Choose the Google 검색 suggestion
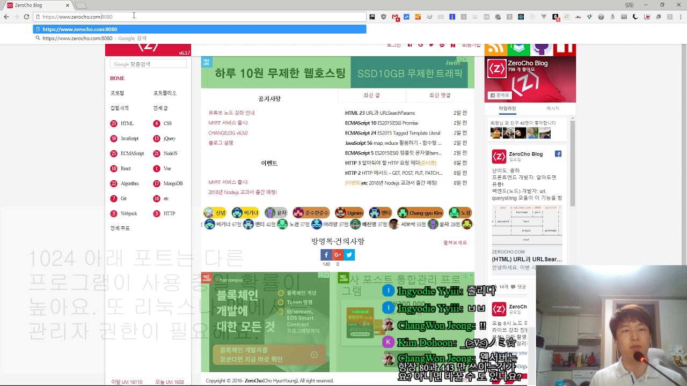The image size is (687, 386). (200, 39)
